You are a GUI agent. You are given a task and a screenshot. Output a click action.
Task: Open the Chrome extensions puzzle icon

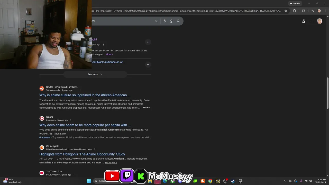pos(295,11)
